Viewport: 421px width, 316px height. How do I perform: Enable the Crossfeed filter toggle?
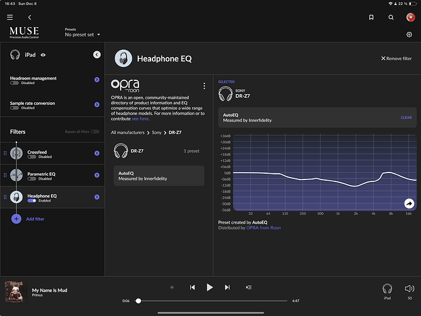coord(32,157)
